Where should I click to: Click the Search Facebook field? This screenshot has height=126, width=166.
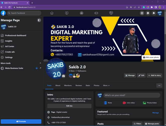24,13
